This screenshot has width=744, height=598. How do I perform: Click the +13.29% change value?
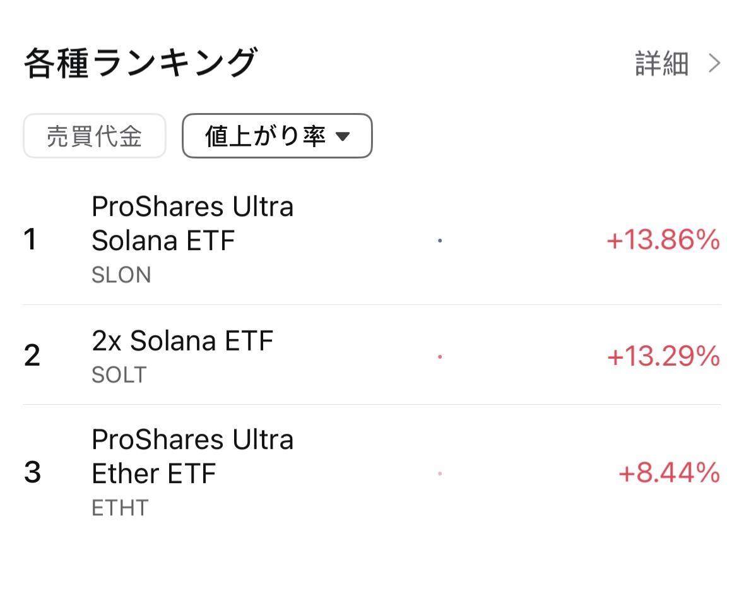click(x=664, y=356)
